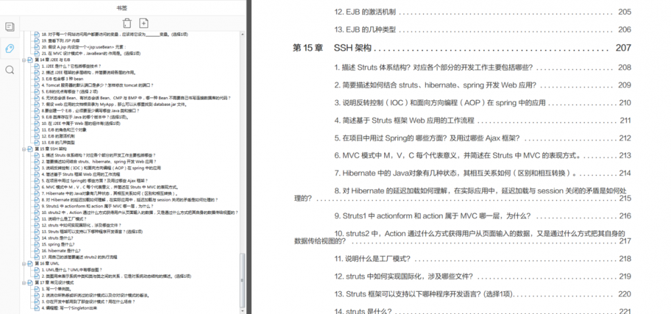
Task: Open bookmark '6. 无状态会话 Bean、有状态会话 Bean'
Action: tap(136, 98)
